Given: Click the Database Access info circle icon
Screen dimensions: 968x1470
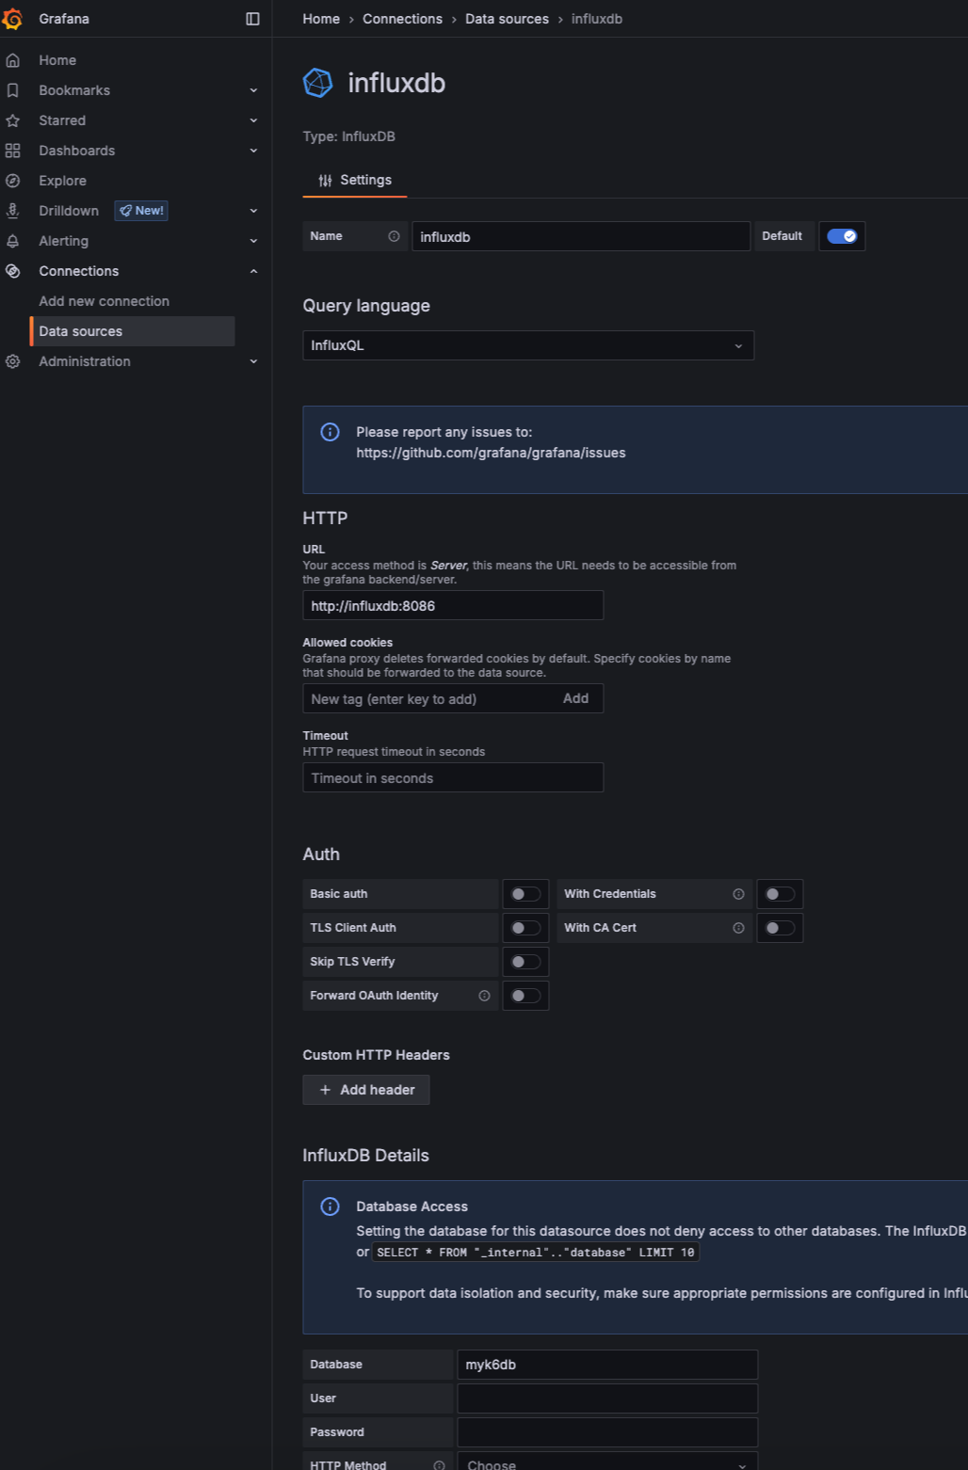Looking at the screenshot, I should point(330,1206).
